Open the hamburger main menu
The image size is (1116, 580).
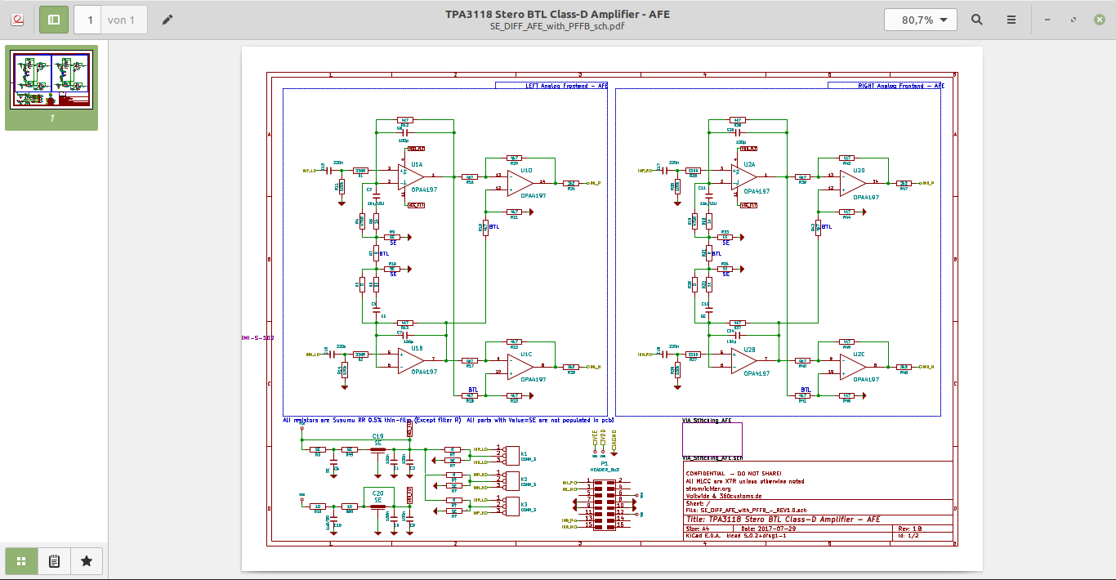point(1011,20)
